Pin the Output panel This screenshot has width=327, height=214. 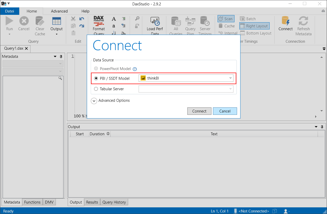click(x=322, y=127)
